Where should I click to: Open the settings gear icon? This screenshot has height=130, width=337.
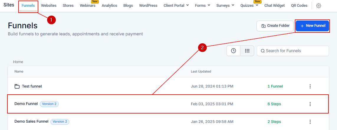coord(318,6)
